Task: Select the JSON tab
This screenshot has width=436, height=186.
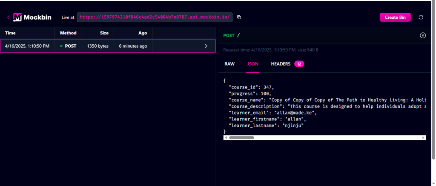Action: pyautogui.click(x=253, y=64)
